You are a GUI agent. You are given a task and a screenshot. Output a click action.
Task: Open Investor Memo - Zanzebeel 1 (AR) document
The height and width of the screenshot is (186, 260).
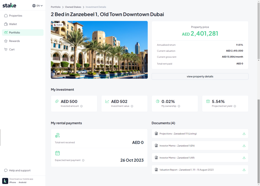(200, 158)
